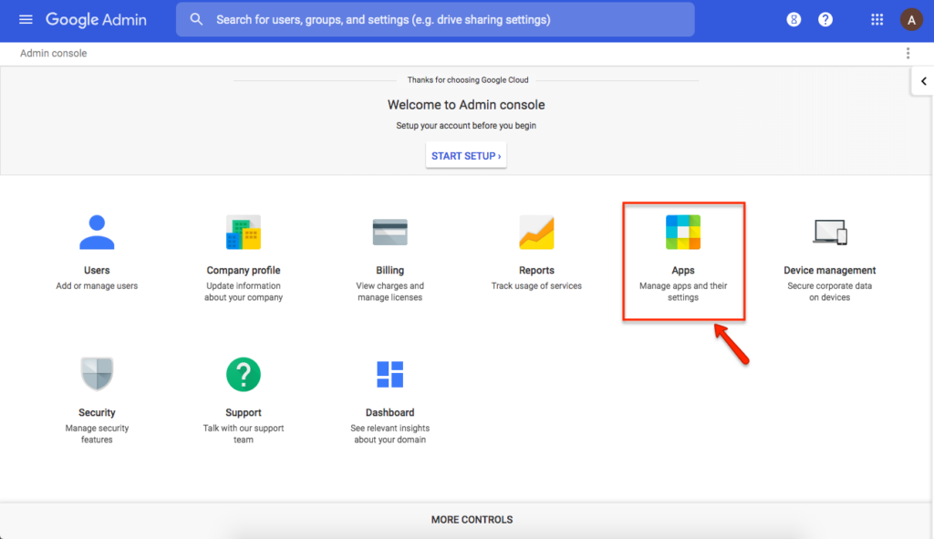Click the Company profile label
The image size is (934, 539).
coord(243,270)
